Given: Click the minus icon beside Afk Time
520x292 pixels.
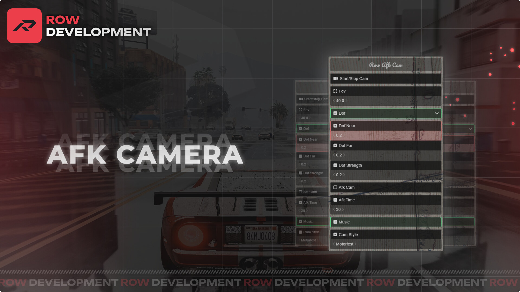Looking at the screenshot, I should coord(336,200).
